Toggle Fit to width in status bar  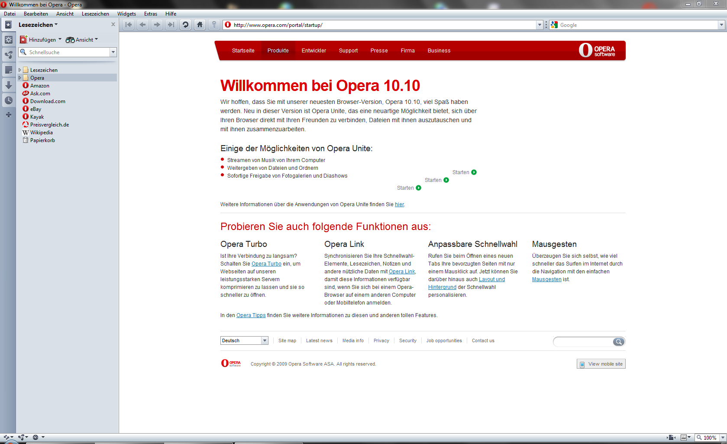tap(672, 438)
